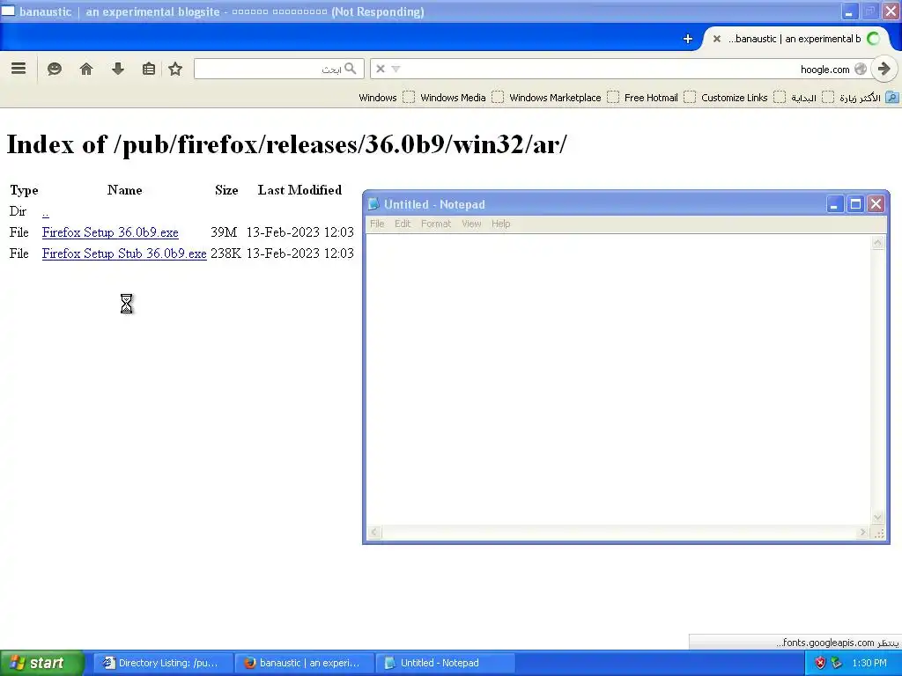
Task: Open Notepad File menu
Action: [x=377, y=224]
